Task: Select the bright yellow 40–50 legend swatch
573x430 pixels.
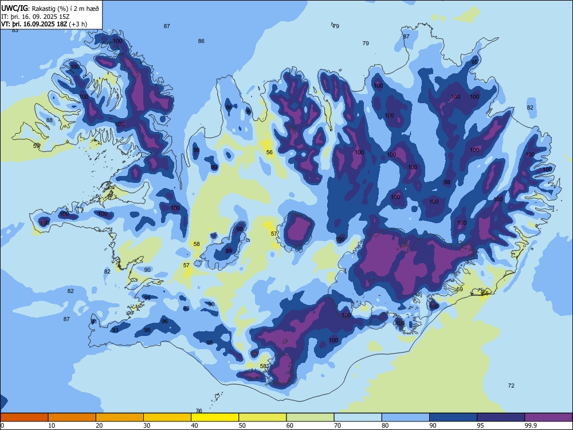Action: [x=215, y=417]
